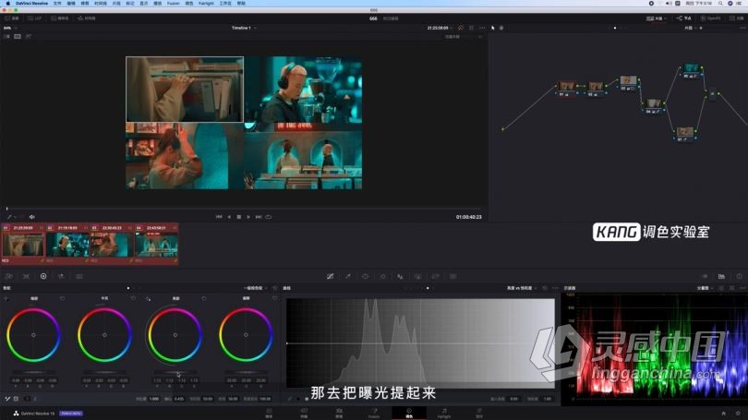This screenshot has height=420, width=748.
Task: Click the LUT button in top toolbar
Action: (34, 18)
